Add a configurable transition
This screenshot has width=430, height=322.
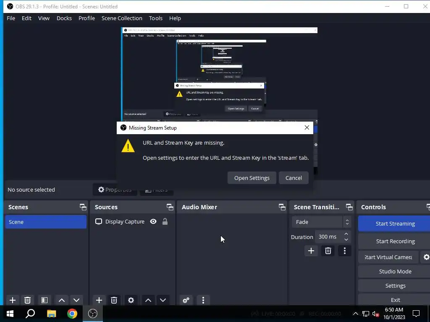point(311,251)
